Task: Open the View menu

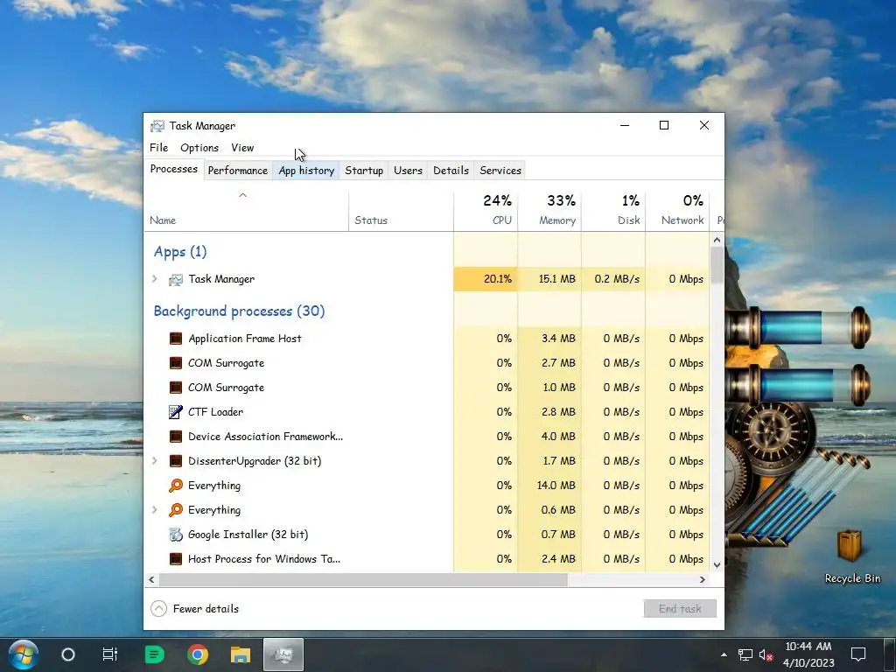Action: (x=242, y=147)
